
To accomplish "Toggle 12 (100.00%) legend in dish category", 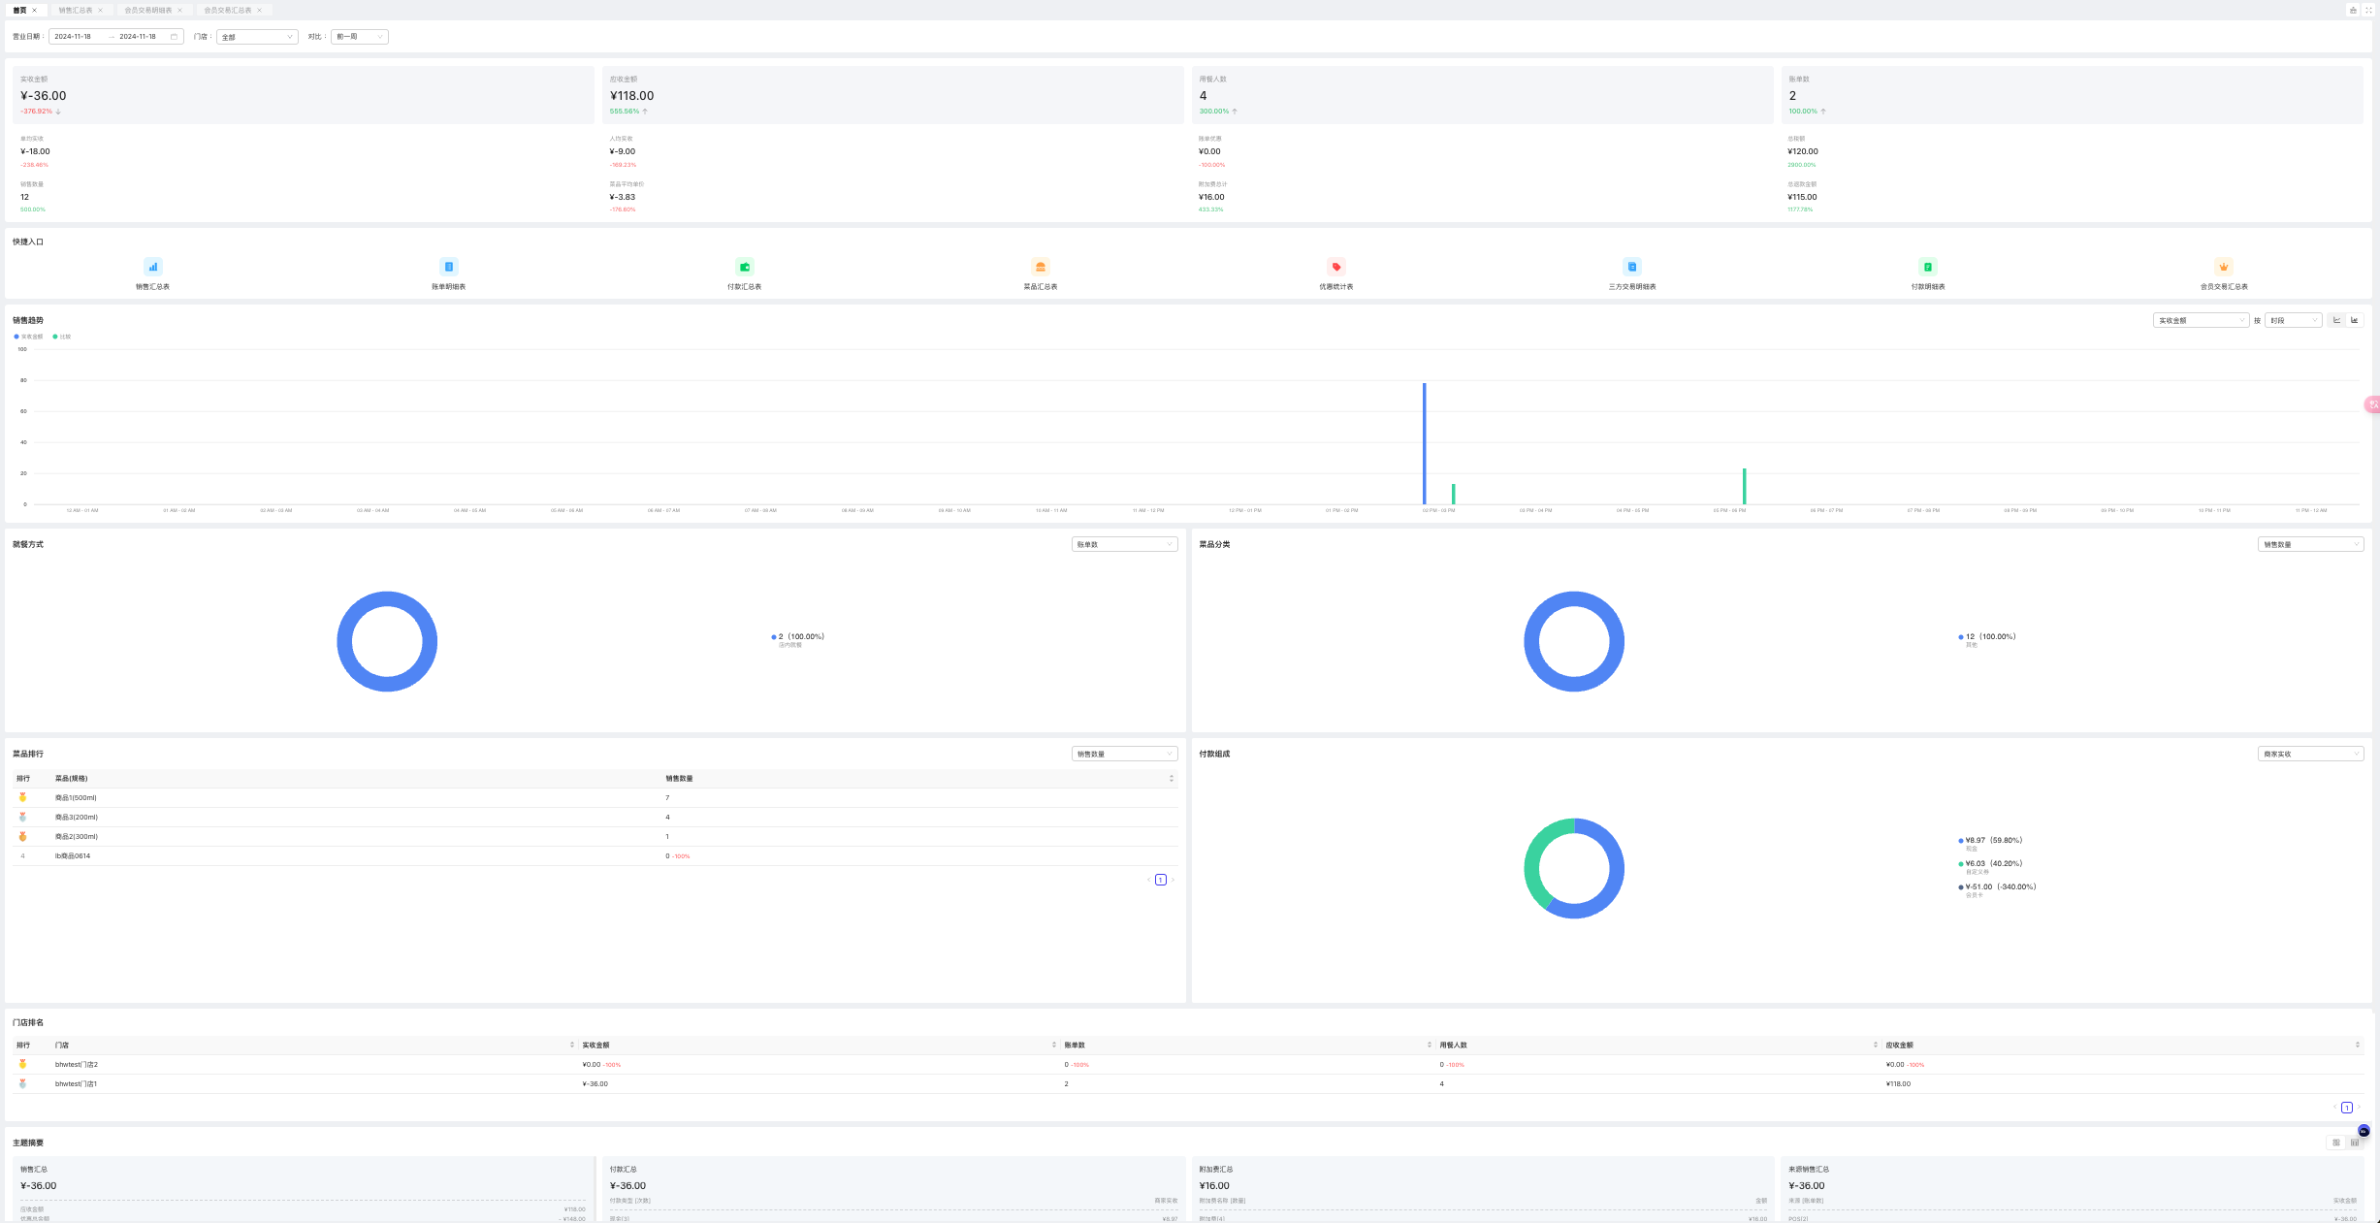I will pos(1986,640).
